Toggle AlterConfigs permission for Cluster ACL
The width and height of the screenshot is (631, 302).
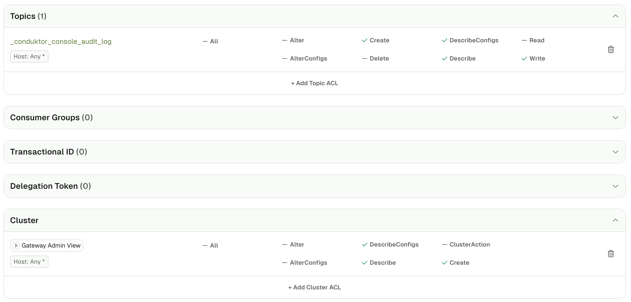[304, 263]
